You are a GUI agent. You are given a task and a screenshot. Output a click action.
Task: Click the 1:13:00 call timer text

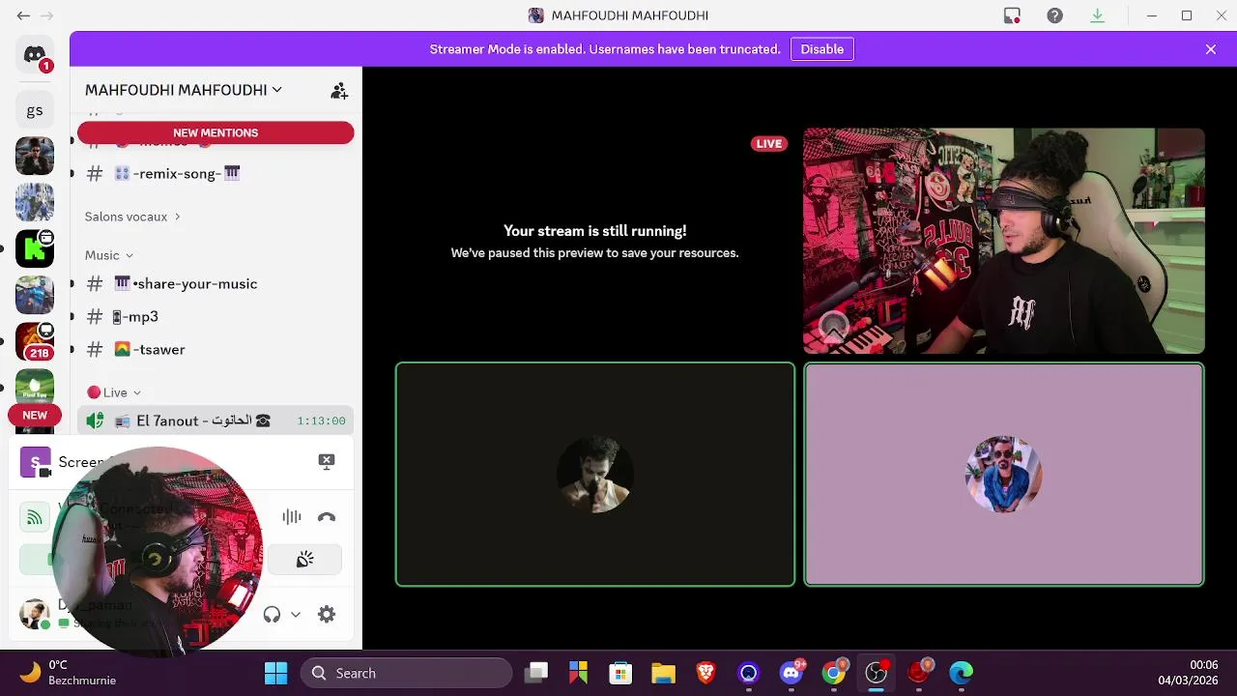[x=321, y=421]
